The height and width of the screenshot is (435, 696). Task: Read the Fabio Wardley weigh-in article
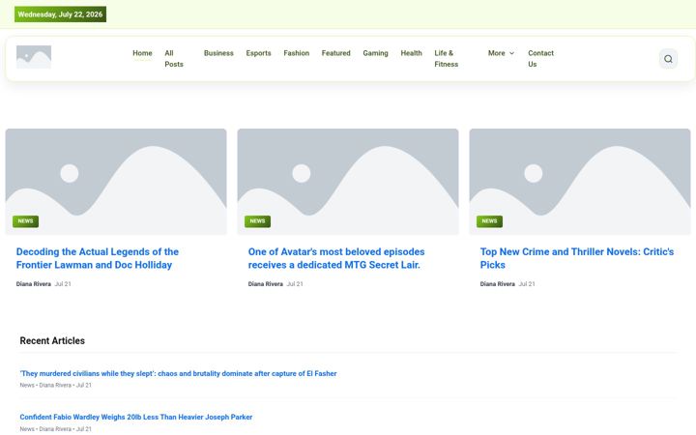pyautogui.click(x=136, y=418)
